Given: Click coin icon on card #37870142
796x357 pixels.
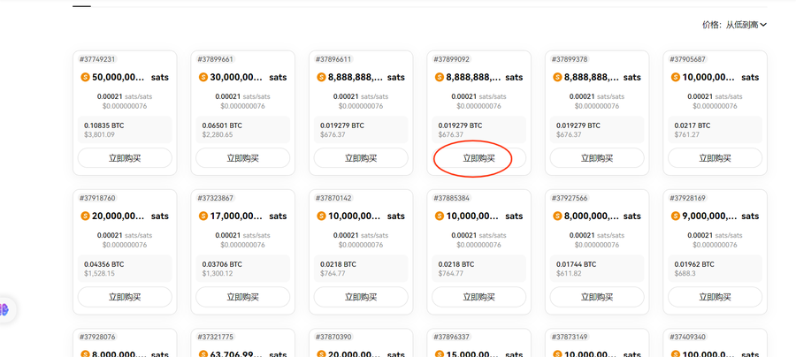Looking at the screenshot, I should pos(321,216).
